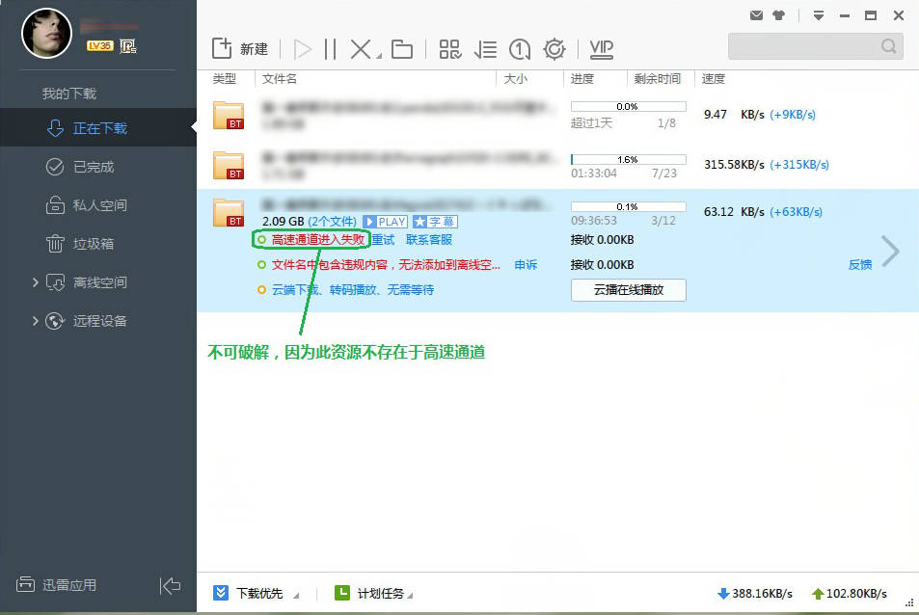Image resolution: width=919 pixels, height=615 pixels.
Task: Click the delete task X icon
Action: click(x=361, y=49)
